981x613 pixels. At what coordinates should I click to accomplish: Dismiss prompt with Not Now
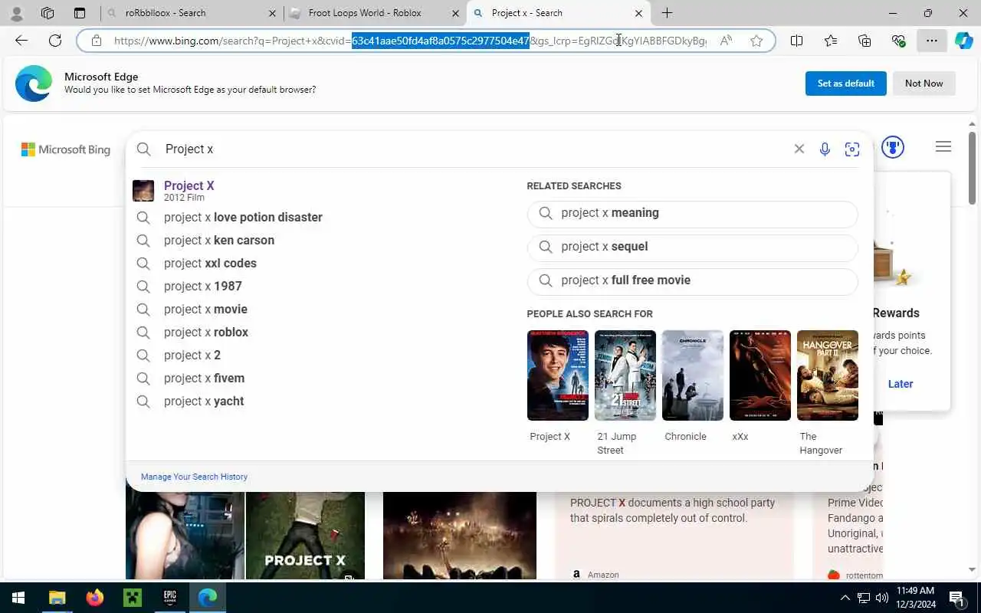[924, 84]
